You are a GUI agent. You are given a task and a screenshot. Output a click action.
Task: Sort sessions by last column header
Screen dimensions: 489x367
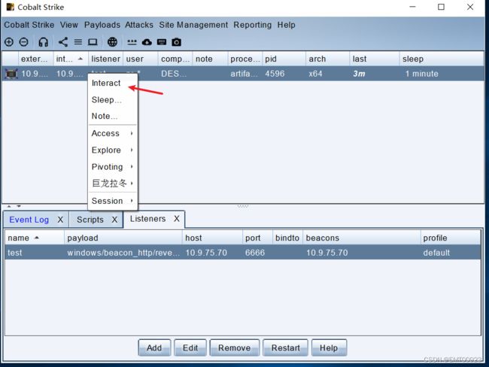374,59
